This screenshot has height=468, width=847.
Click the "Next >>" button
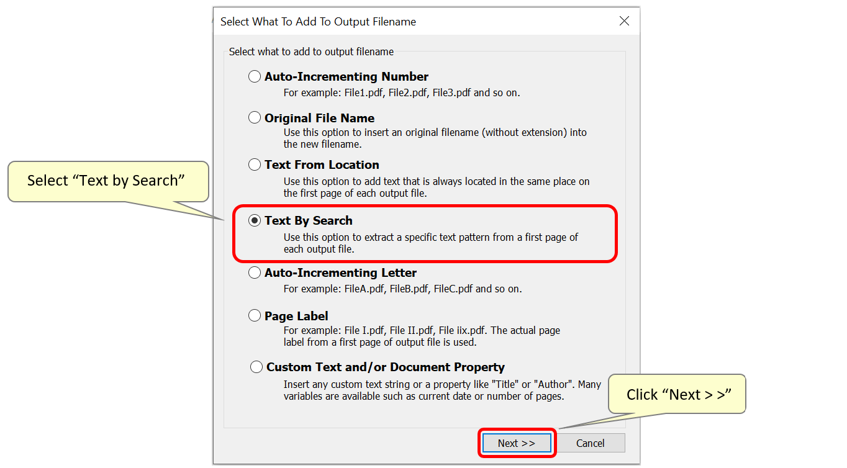pos(517,443)
